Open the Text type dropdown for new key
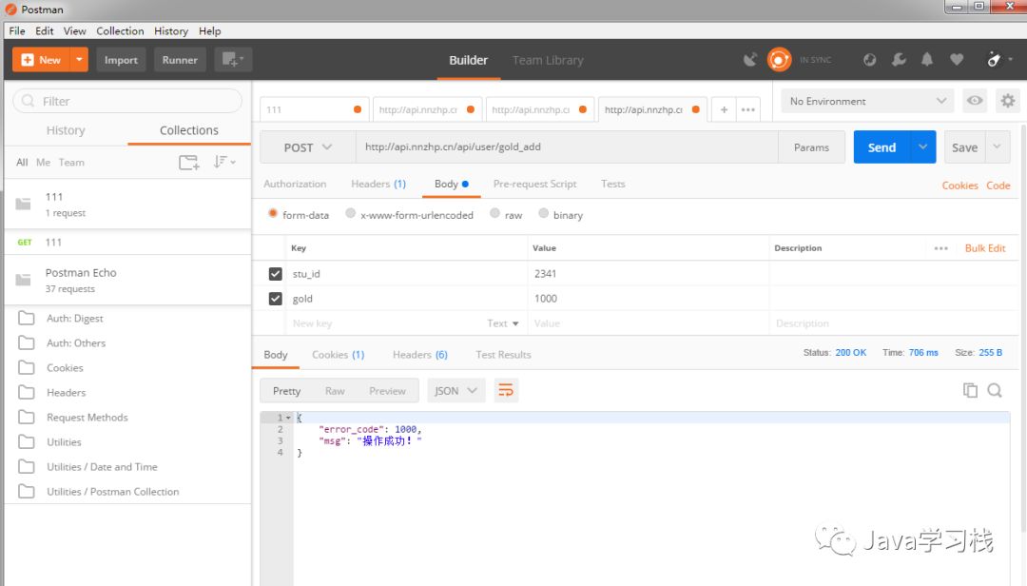Viewport: 1027px width, 586px height. tap(502, 323)
